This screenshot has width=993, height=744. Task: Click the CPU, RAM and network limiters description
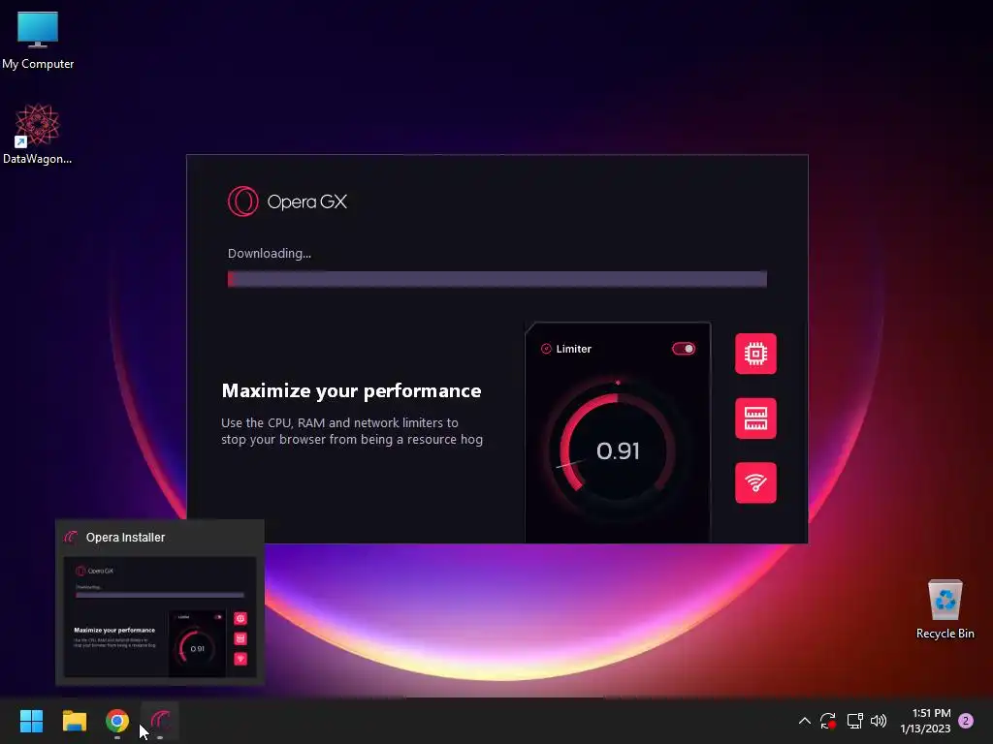coord(351,431)
